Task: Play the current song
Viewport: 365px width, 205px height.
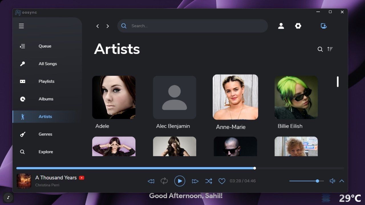Action: coord(180,181)
